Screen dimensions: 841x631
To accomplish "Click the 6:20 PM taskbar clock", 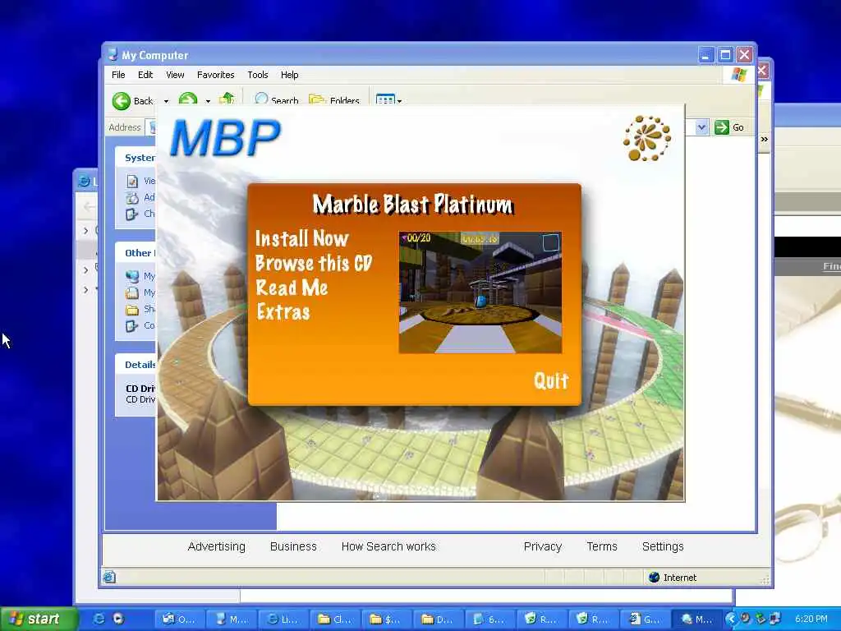I will [811, 619].
